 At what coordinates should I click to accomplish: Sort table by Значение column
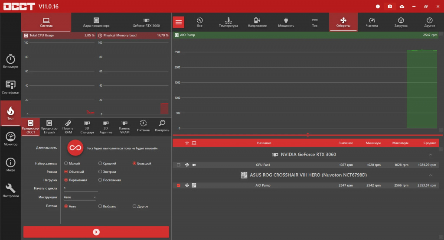click(346, 143)
